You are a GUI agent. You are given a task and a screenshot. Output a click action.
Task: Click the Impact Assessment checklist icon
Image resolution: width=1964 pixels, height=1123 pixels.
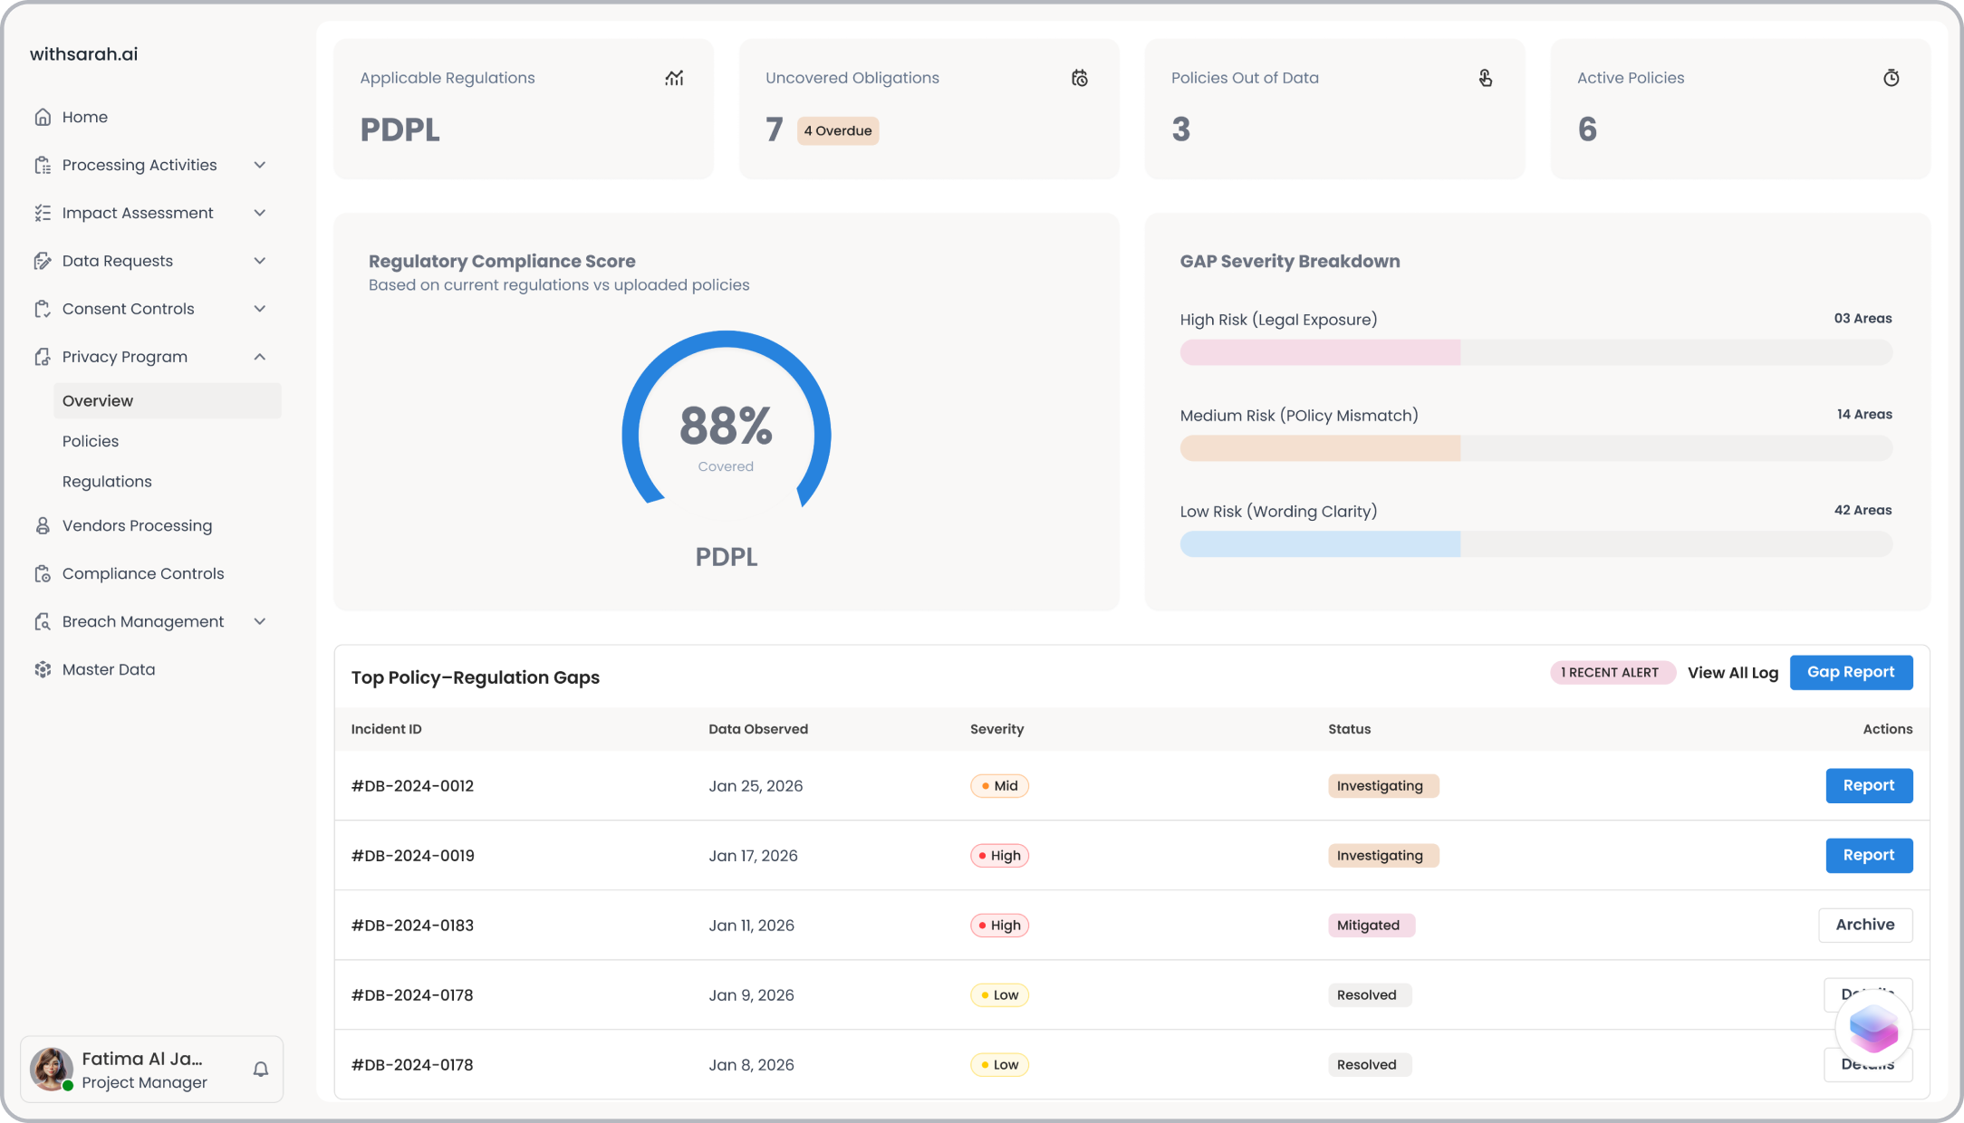pos(43,213)
